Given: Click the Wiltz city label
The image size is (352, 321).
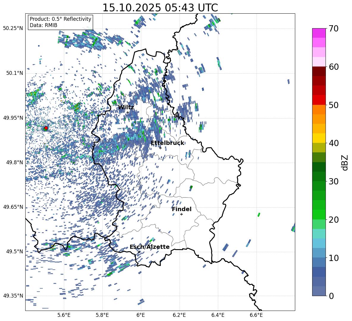Looking at the screenshot, I should pyautogui.click(x=126, y=107).
